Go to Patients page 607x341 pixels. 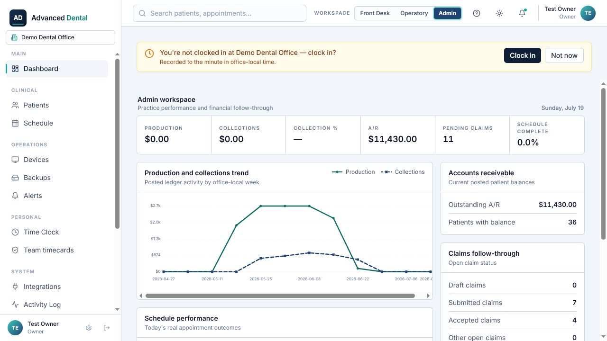57,105
